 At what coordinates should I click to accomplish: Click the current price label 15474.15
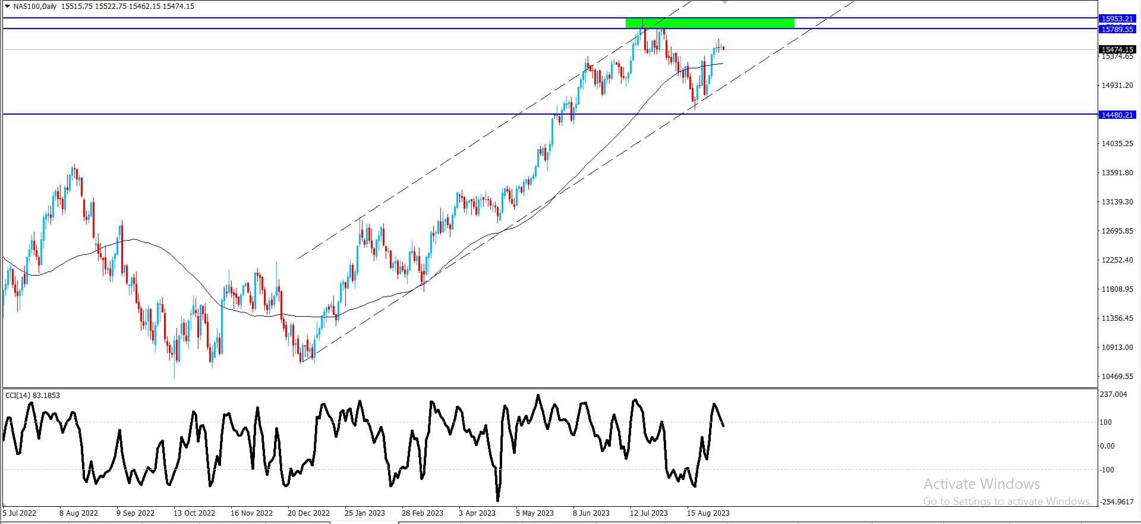pyautogui.click(x=1118, y=50)
